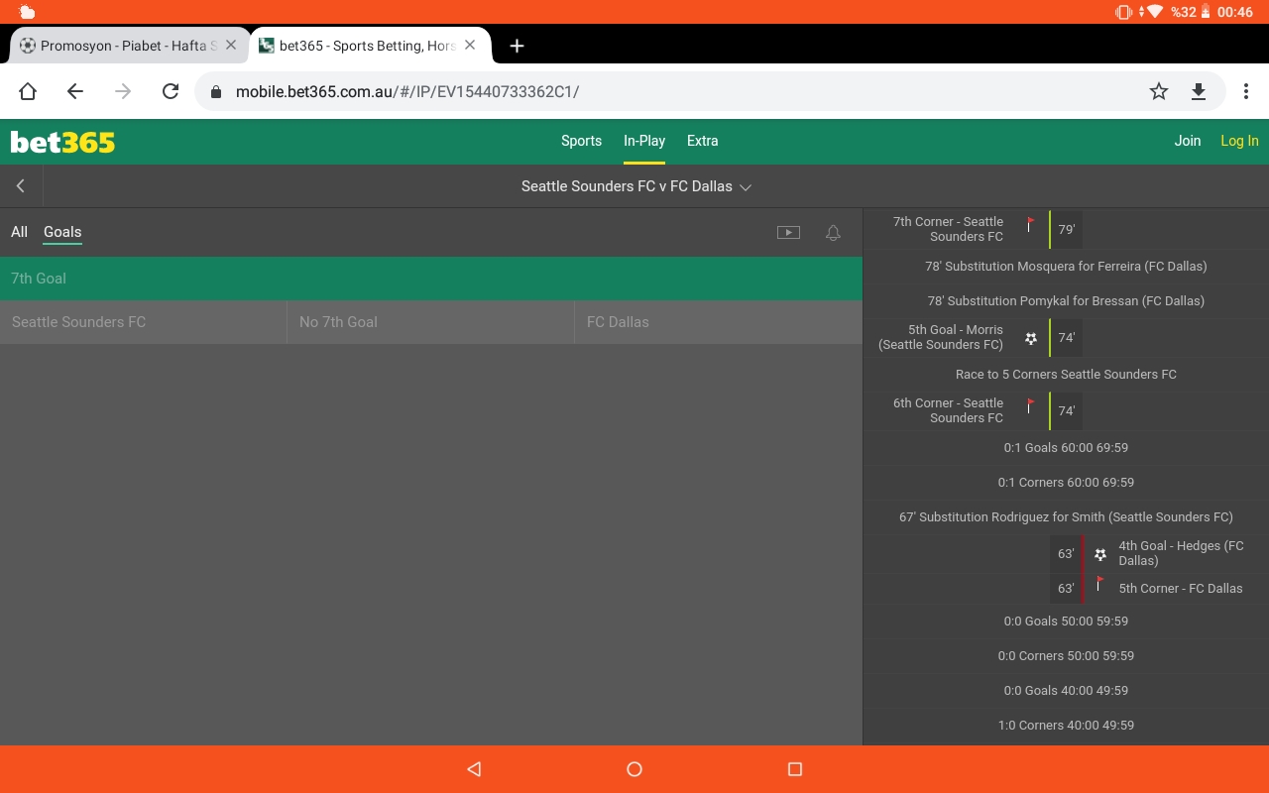Screen dimensions: 1269x793
Task: Click '6th Corner - Seattle Sounders FC' text
Action: click(x=948, y=410)
